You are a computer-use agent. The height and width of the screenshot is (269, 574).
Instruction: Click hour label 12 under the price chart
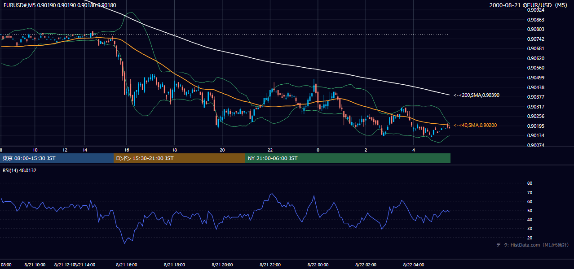pyautogui.click(x=65, y=150)
